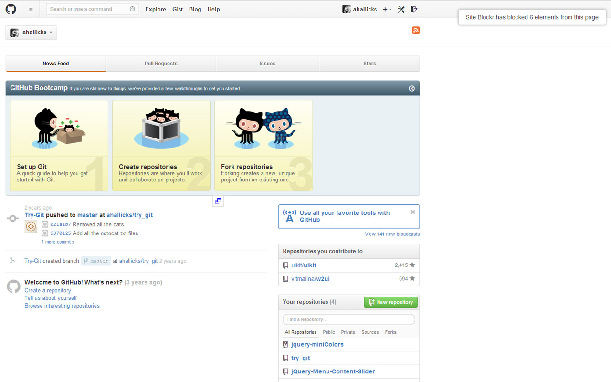Click the small overlapping windows icon below Bootcamp
This screenshot has width=611, height=382.
click(x=218, y=201)
